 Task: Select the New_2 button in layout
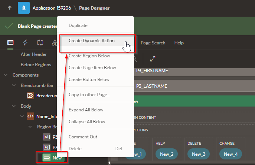167,154
